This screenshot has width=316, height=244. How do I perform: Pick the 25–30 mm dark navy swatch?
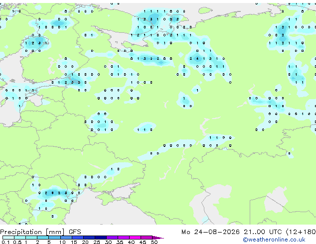tap(101, 238)
